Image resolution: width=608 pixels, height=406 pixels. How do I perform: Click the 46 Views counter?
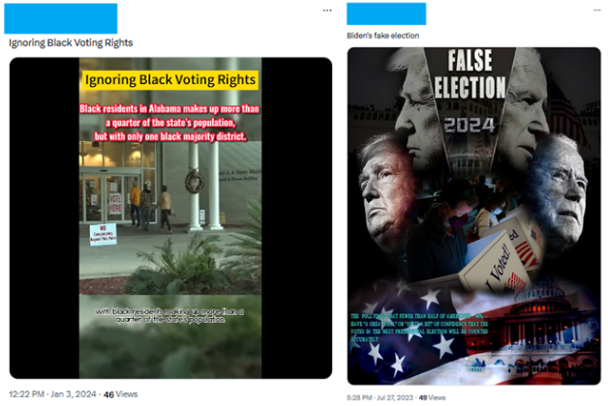(x=120, y=394)
